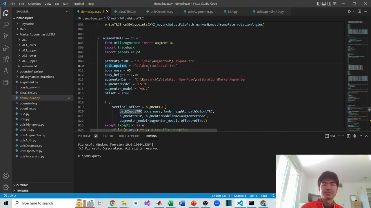Screen dimensions: 371x208
Task: Toggle bottom panel visibility in title bar
Action: tap(324, 3)
